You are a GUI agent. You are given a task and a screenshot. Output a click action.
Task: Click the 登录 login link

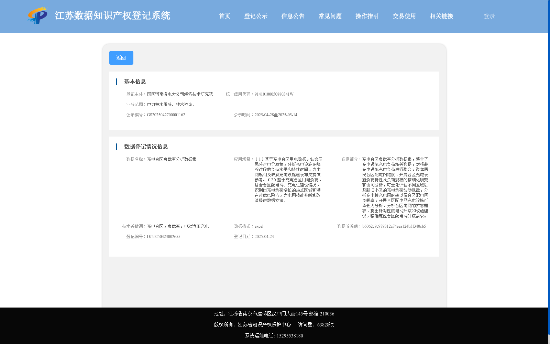click(489, 16)
